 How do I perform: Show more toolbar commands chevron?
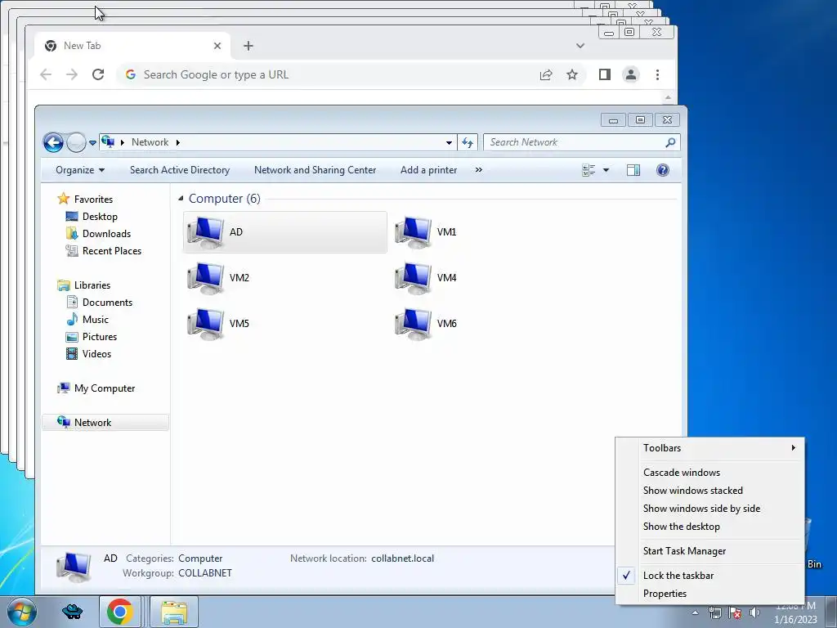[479, 170]
